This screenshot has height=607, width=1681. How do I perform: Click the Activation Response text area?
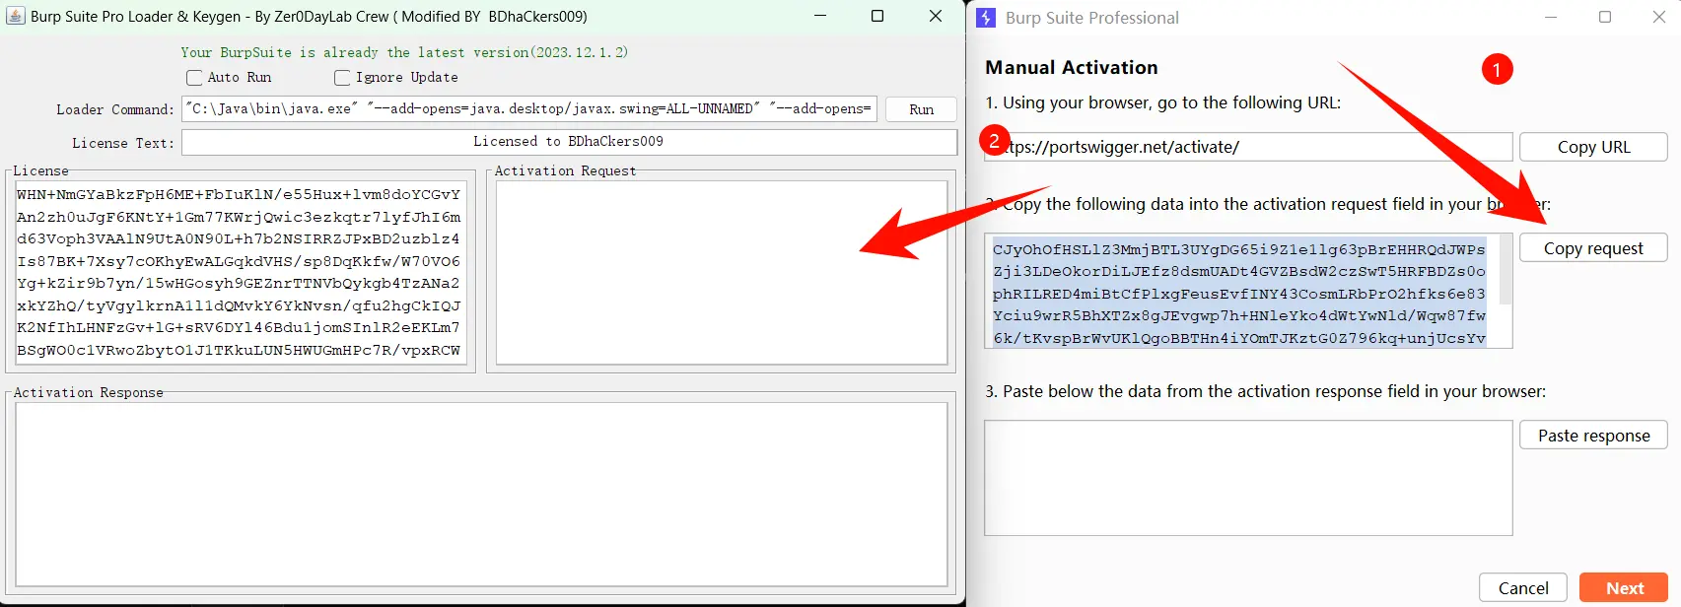(x=481, y=493)
